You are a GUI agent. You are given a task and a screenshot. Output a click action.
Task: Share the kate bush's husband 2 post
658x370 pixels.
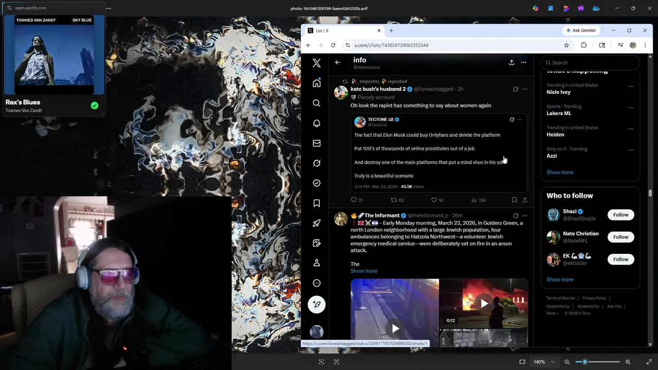pos(525,200)
